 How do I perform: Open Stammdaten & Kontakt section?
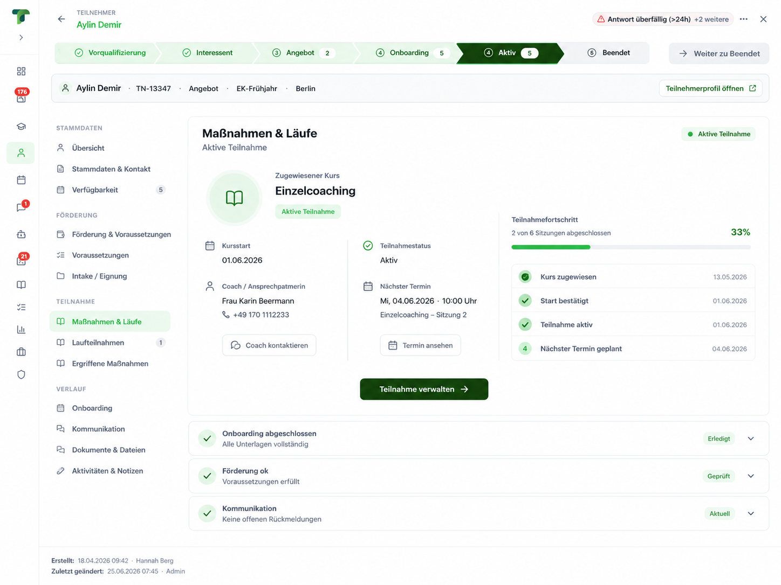click(110, 169)
